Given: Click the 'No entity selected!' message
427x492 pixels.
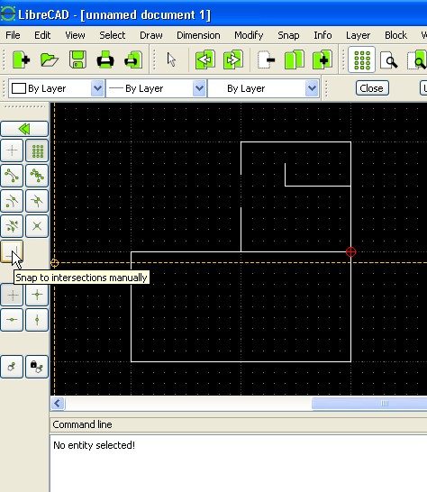Looking at the screenshot, I should [94, 445].
